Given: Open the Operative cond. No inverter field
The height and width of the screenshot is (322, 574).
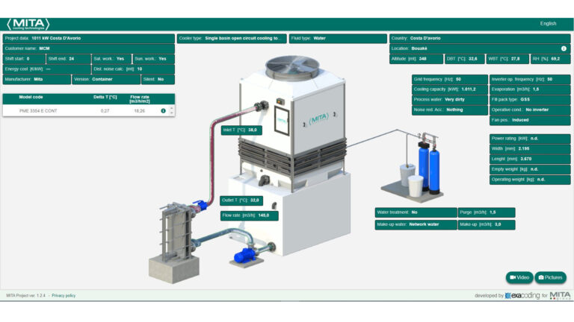Looking at the screenshot, I should [x=530, y=110].
